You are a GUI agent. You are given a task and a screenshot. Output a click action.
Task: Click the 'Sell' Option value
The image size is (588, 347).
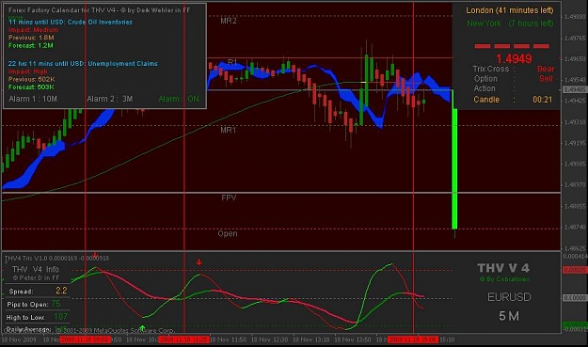[x=546, y=79]
